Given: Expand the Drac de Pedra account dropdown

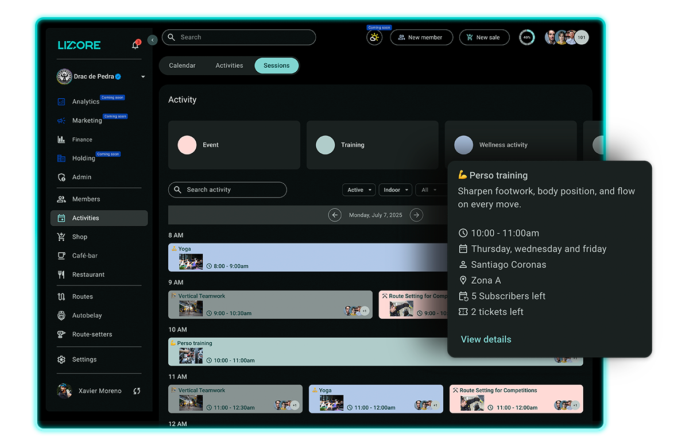Looking at the screenshot, I should click(143, 77).
